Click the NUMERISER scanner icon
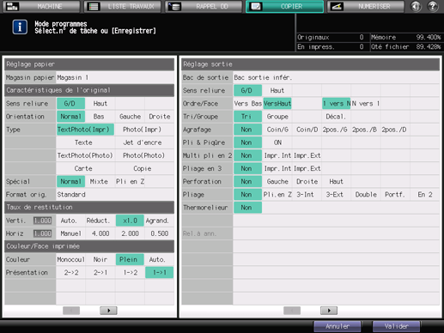 (337, 6)
